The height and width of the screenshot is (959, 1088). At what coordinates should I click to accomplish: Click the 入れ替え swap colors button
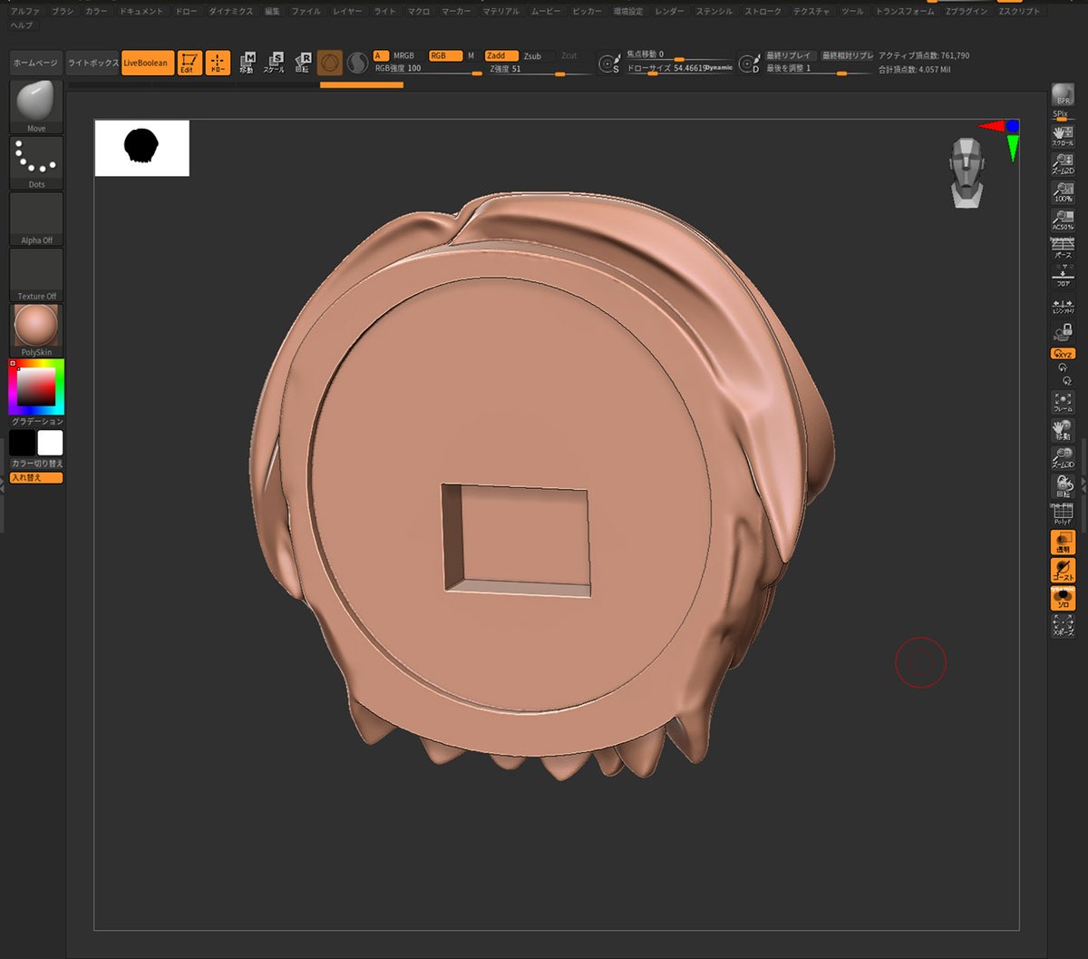point(36,477)
